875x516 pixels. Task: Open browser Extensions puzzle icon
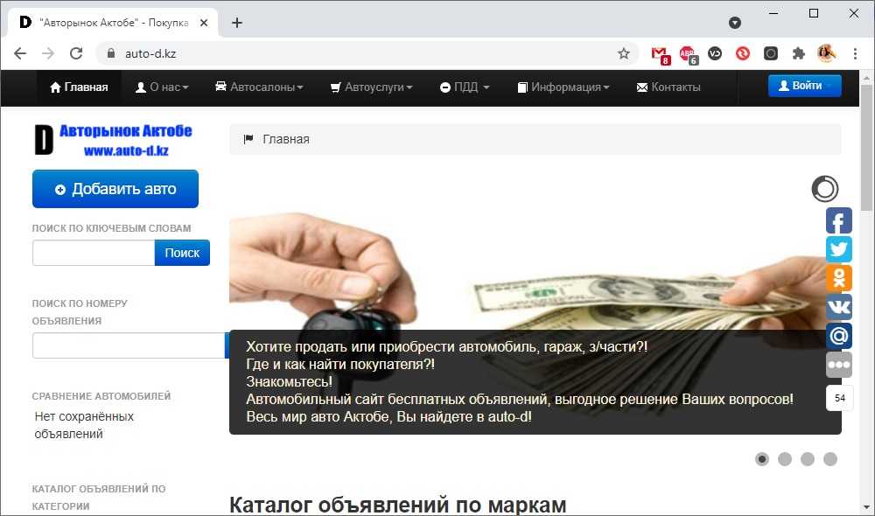pyautogui.click(x=799, y=53)
